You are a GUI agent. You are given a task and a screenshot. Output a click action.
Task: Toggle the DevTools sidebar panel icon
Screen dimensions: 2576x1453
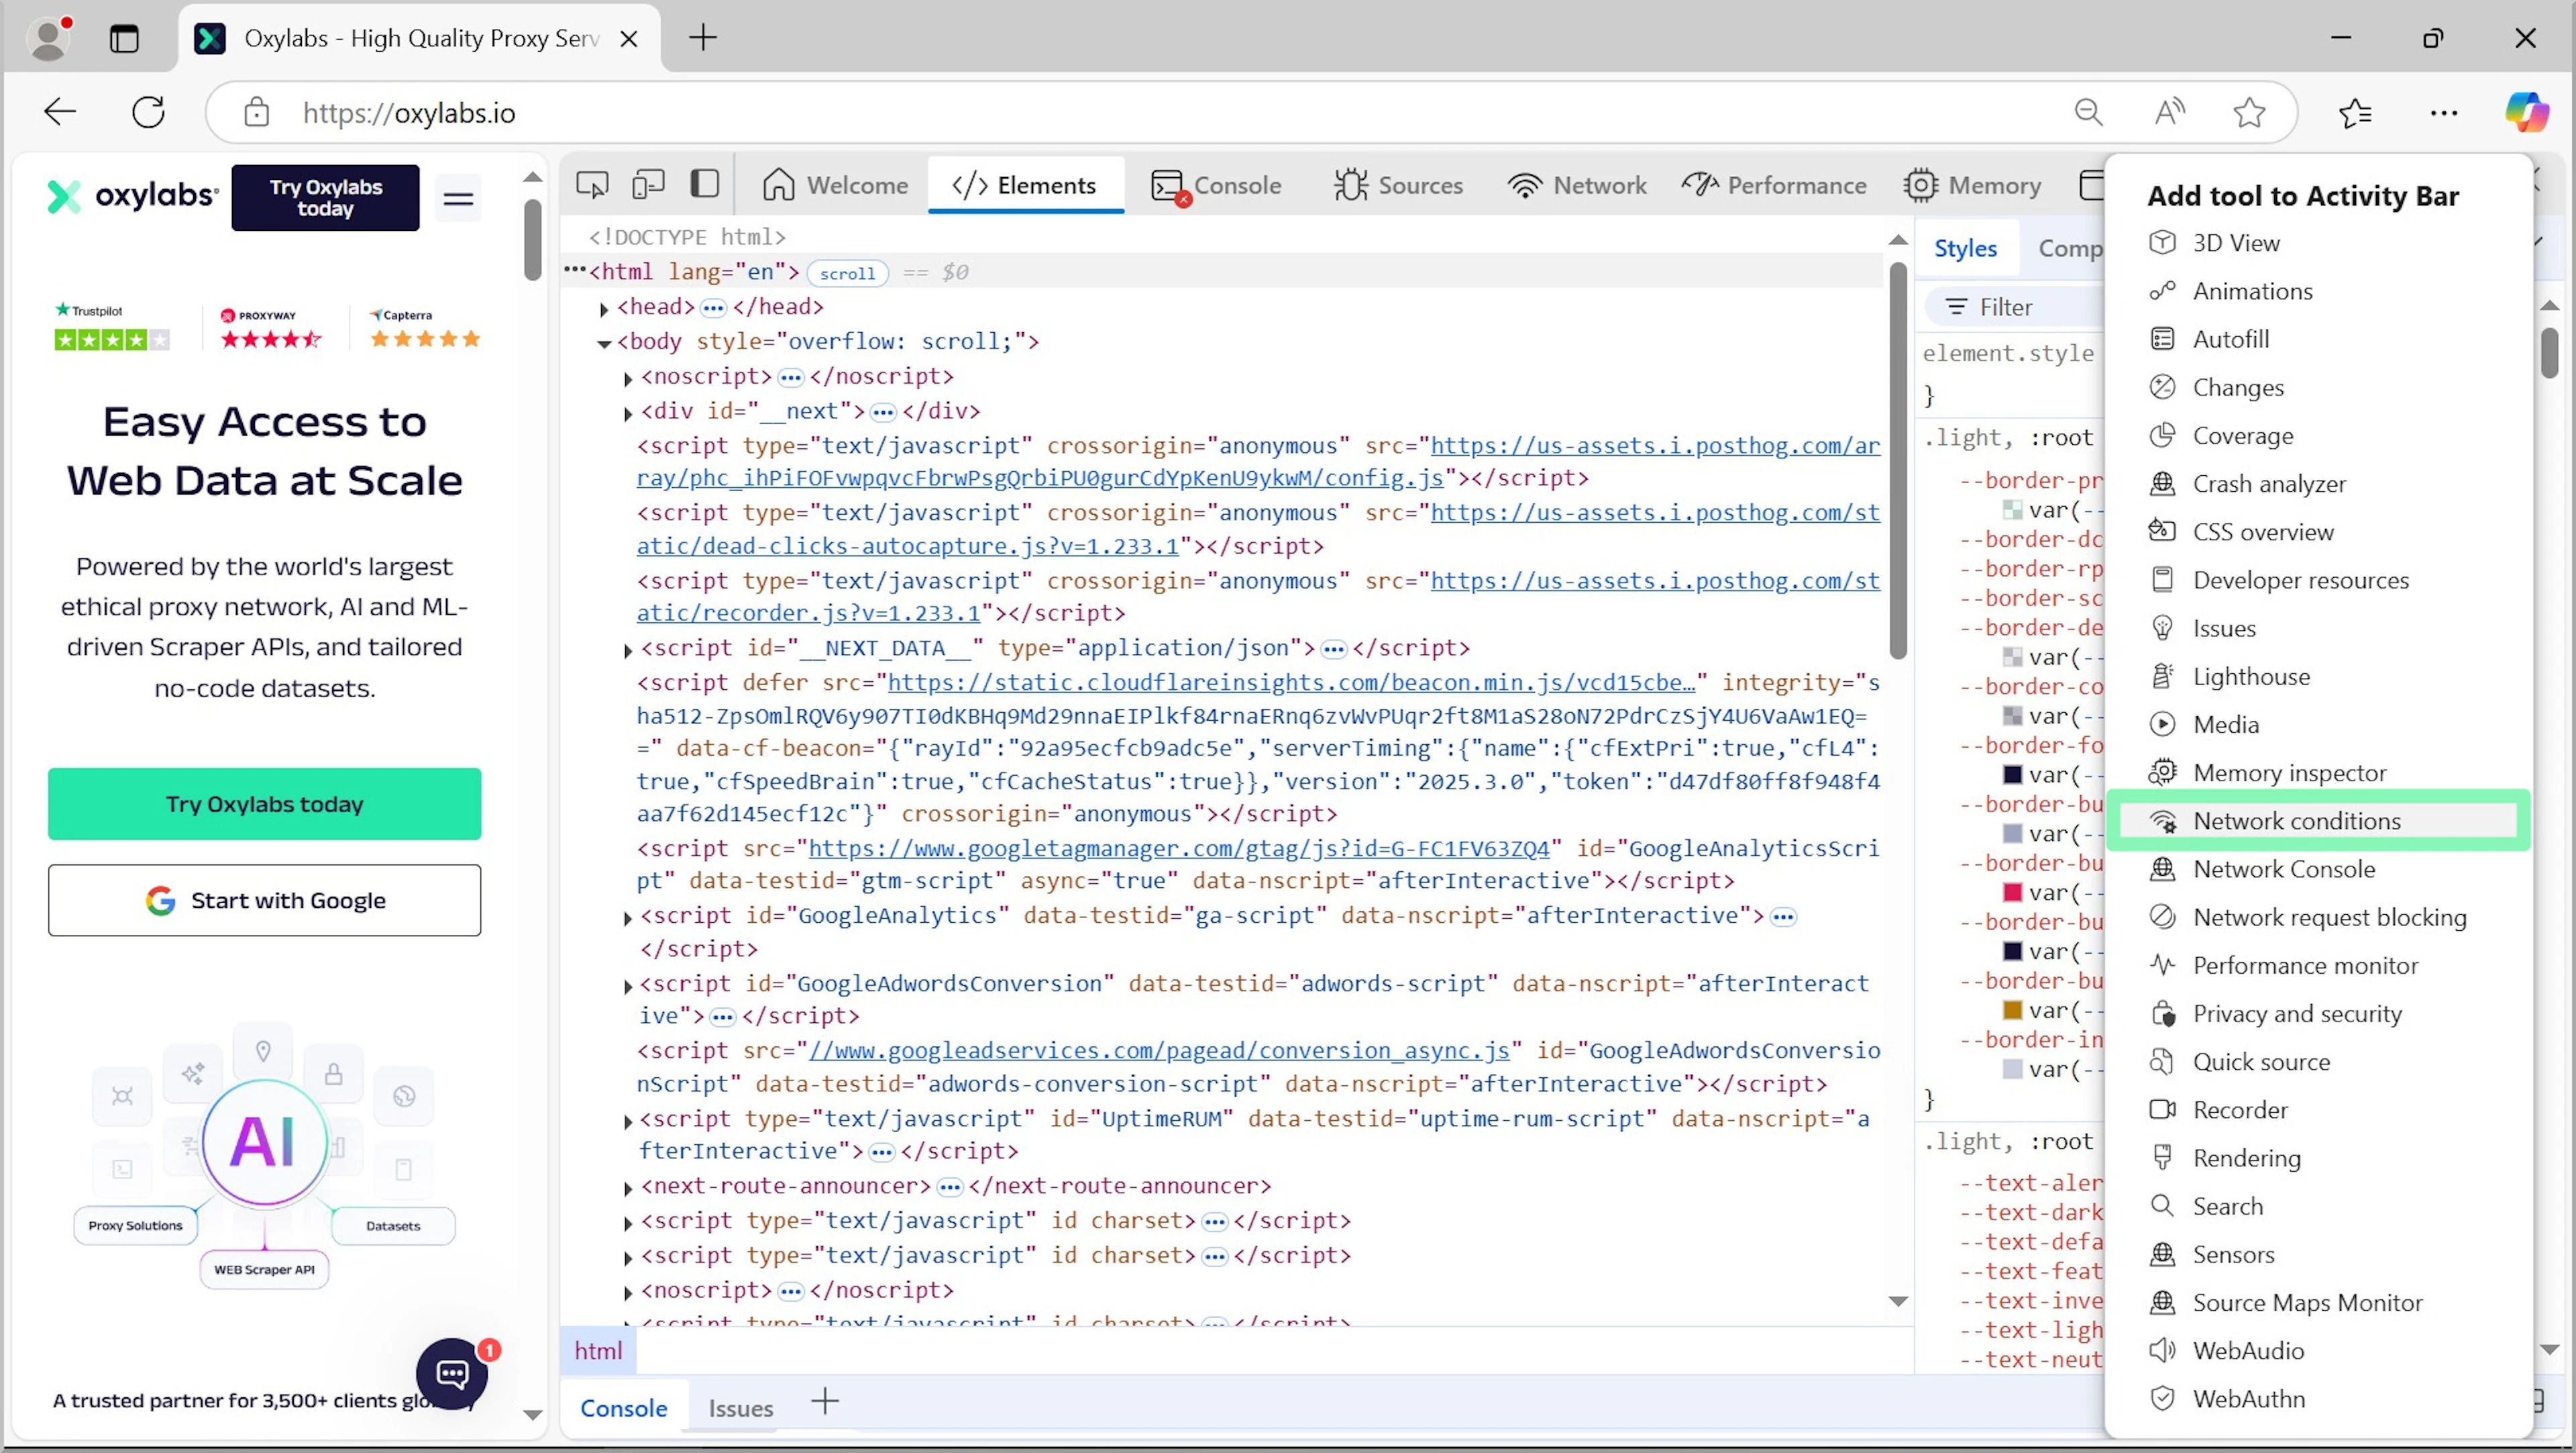tap(705, 184)
